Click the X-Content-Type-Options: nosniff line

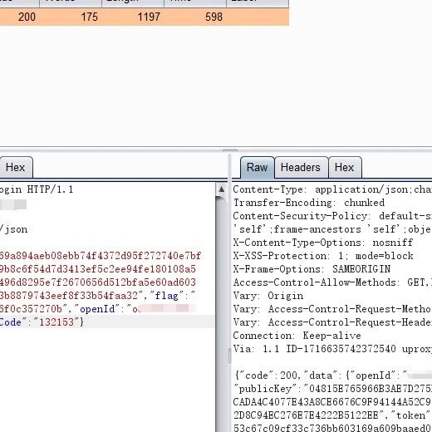point(323,243)
